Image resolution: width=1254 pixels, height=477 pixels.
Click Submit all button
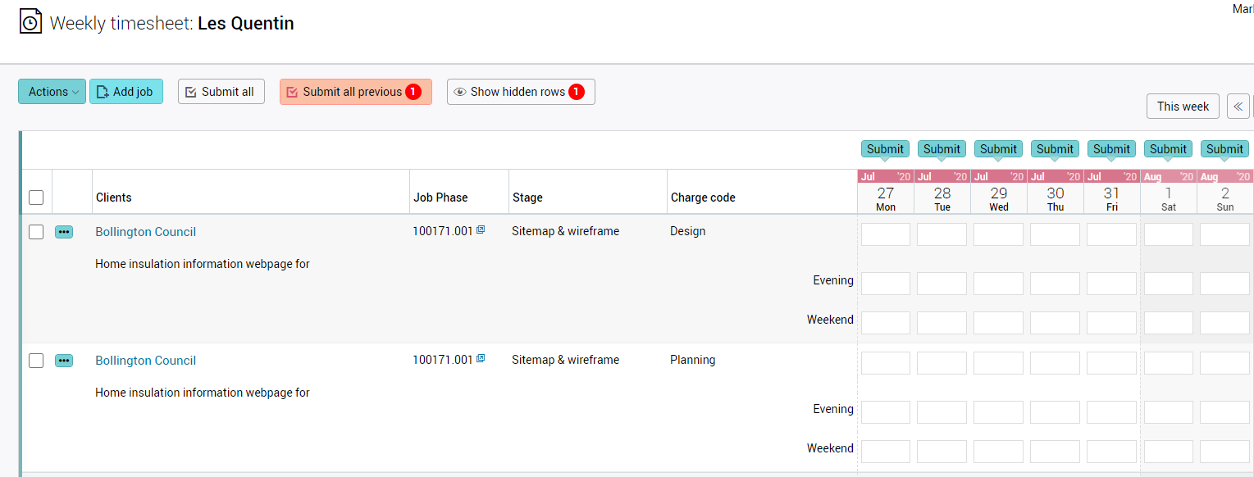click(221, 92)
